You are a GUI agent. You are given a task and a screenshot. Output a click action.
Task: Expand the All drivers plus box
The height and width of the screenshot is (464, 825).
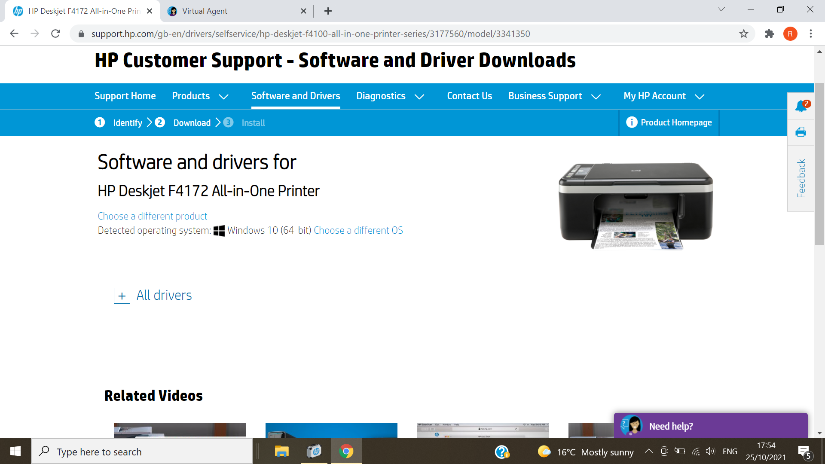[122, 296]
